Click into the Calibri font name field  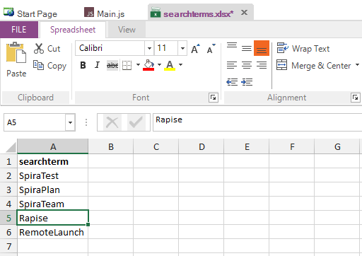pyautogui.click(x=110, y=48)
